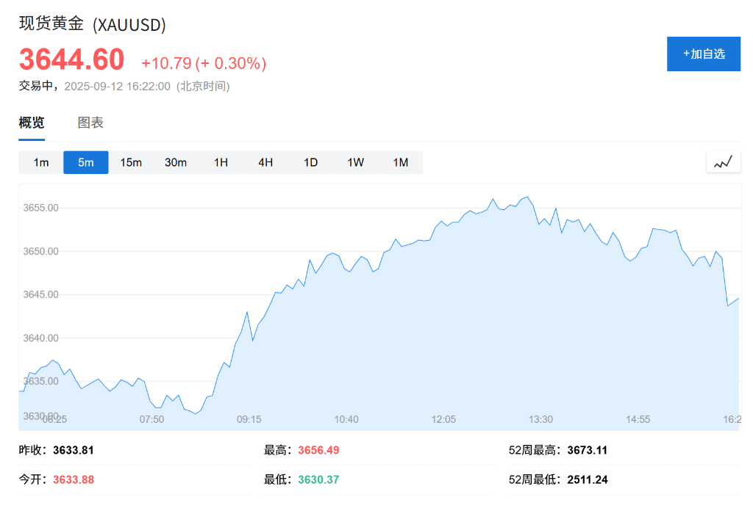Select the 1m timeframe
Viewport: 753px width, 511px height.
(x=40, y=162)
